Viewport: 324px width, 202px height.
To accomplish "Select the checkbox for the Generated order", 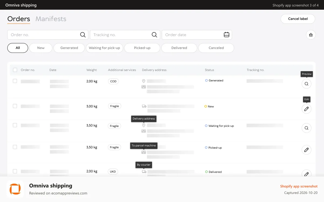I will click(x=15, y=81).
